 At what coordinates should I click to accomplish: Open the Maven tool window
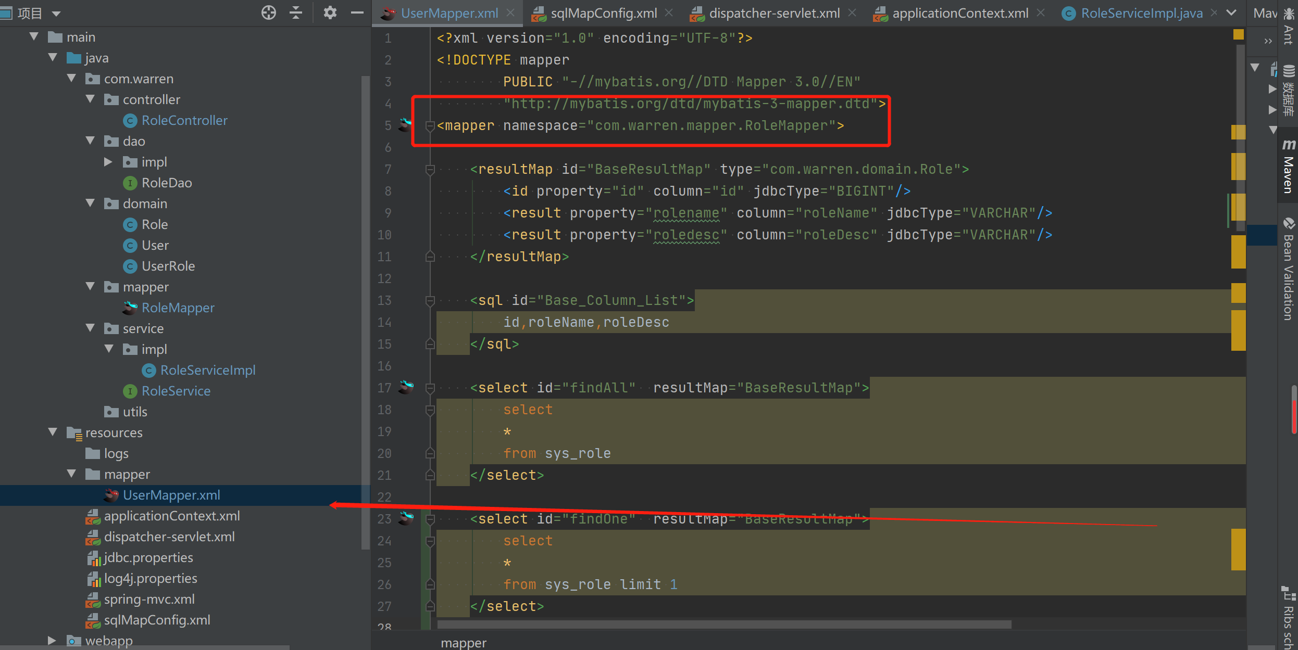[x=1288, y=167]
